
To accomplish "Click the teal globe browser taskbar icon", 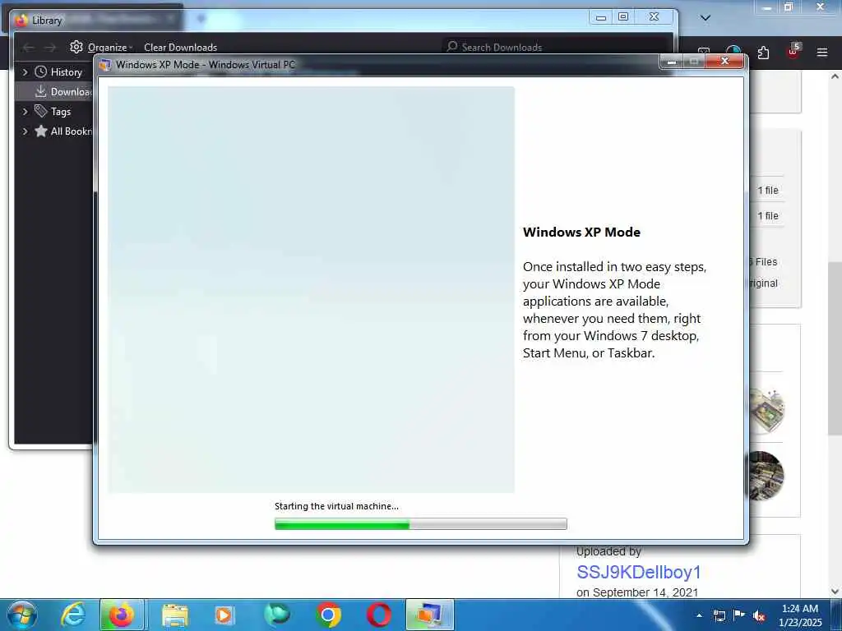I will [276, 615].
